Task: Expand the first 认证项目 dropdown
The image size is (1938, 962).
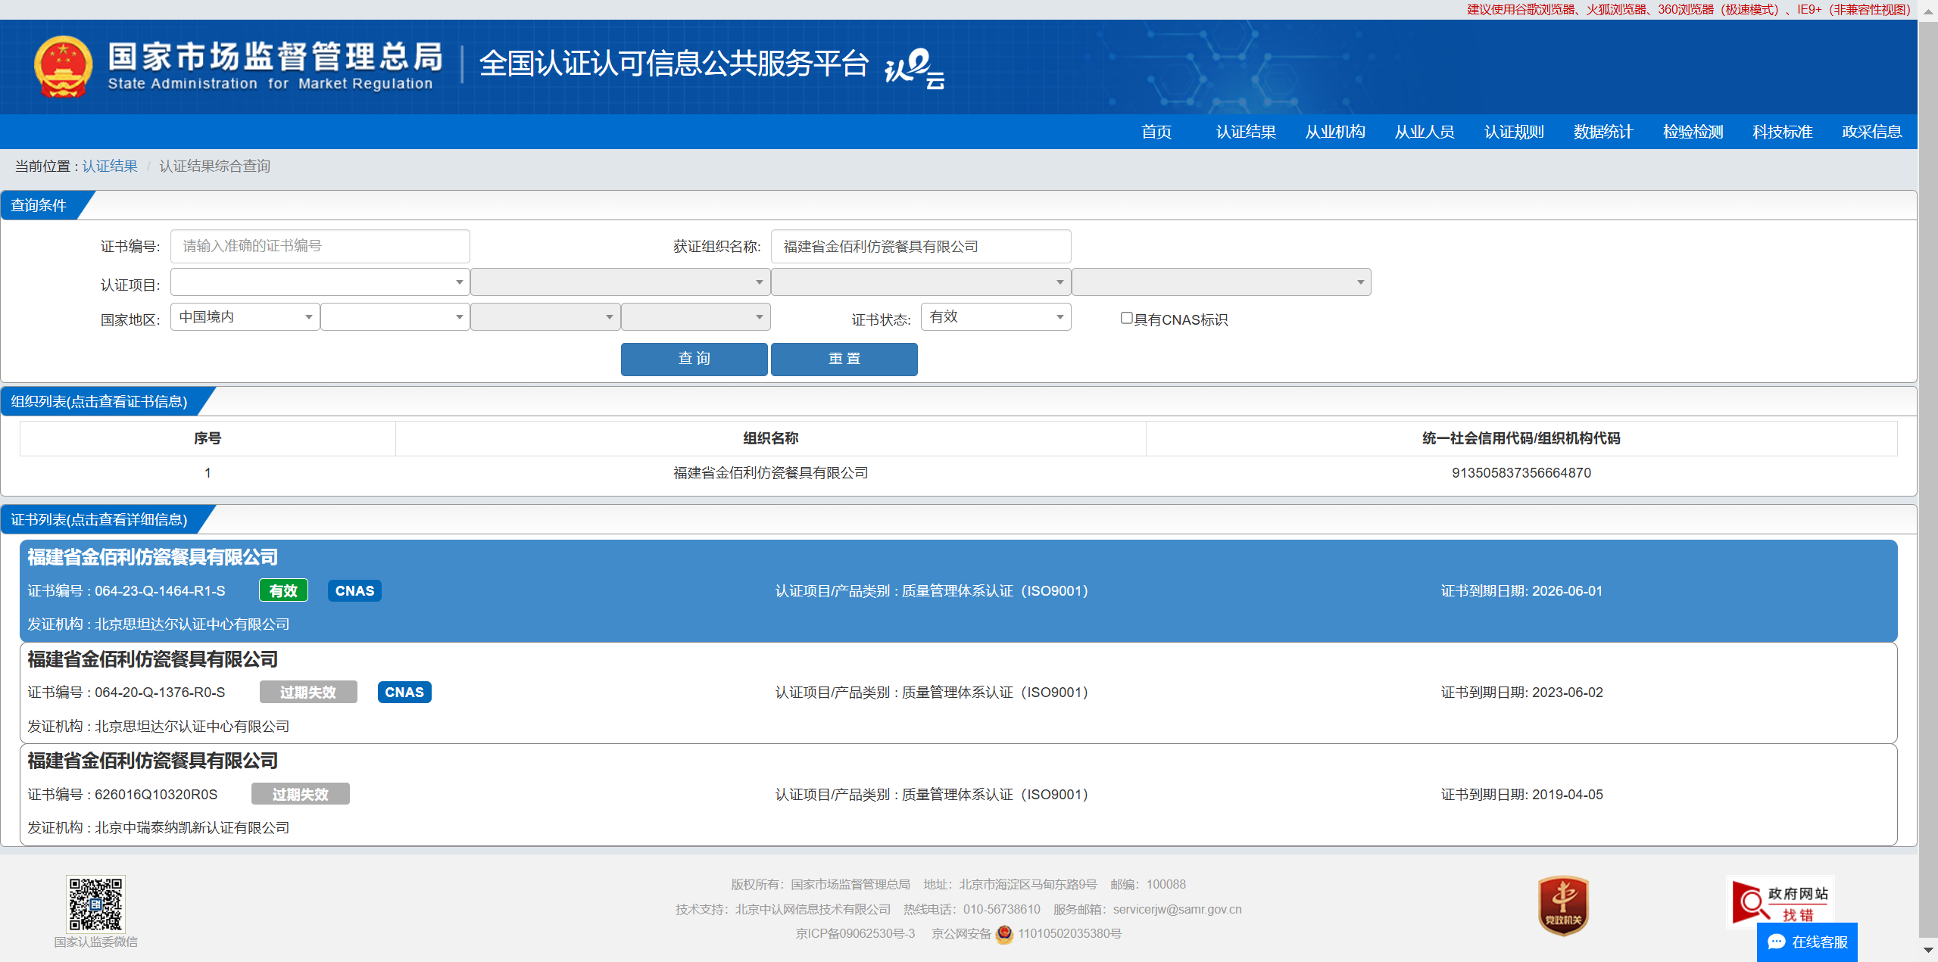Action: click(319, 282)
